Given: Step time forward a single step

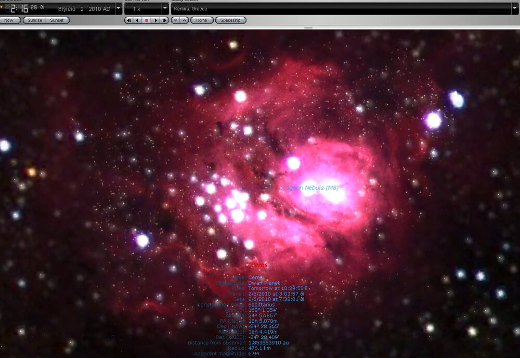Looking at the screenshot, I should (x=164, y=20).
